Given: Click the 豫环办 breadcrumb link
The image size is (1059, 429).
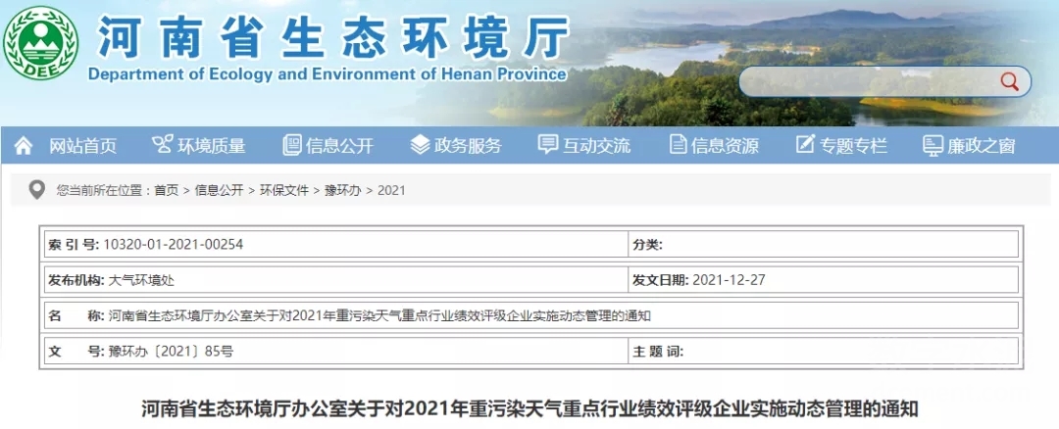Looking at the screenshot, I should click(343, 190).
